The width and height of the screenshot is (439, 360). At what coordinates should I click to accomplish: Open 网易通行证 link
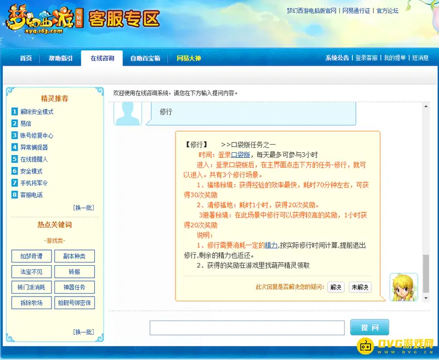[x=356, y=10]
